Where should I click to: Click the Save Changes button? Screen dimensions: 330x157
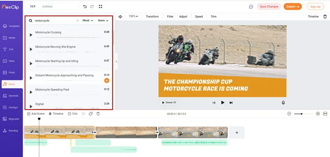[269, 6]
